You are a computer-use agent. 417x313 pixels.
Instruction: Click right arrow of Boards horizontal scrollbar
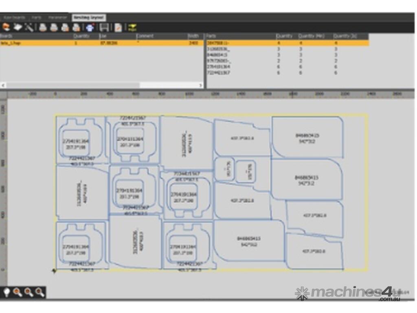pyautogui.click(x=200, y=85)
